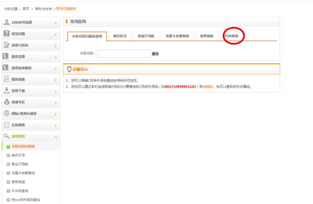Screen dimensions: 313x204
Task: Expand the 宽带延伸服务 chevron
Action: (56, 69)
